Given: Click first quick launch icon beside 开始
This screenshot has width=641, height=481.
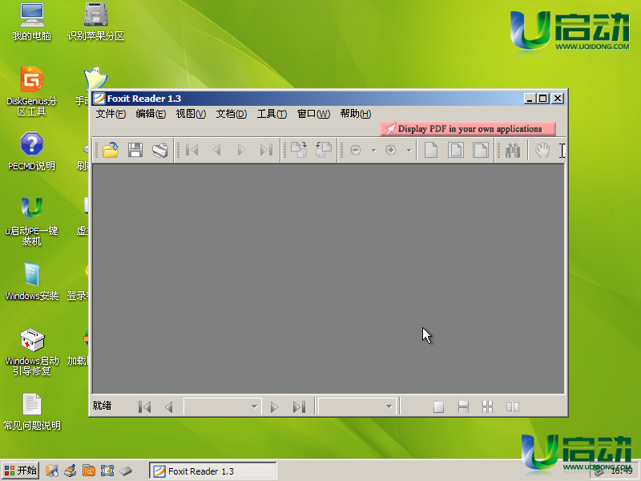Looking at the screenshot, I should 52,471.
